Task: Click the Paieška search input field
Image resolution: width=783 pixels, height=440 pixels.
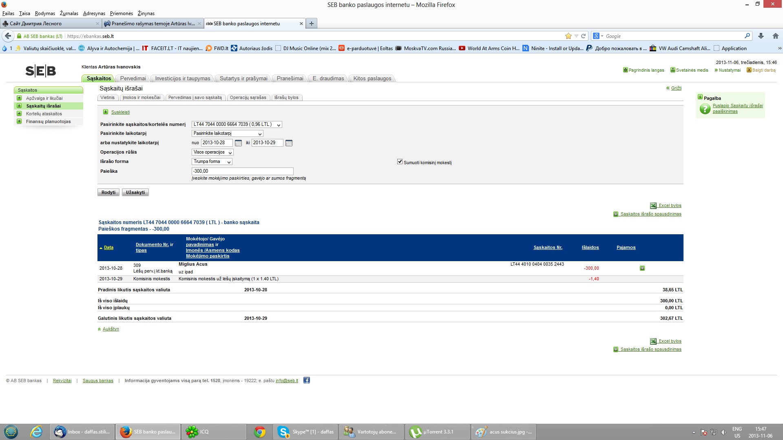Action: (243, 172)
